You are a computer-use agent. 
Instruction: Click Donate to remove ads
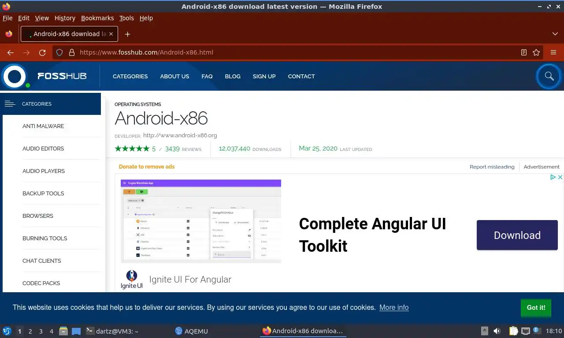tap(147, 166)
